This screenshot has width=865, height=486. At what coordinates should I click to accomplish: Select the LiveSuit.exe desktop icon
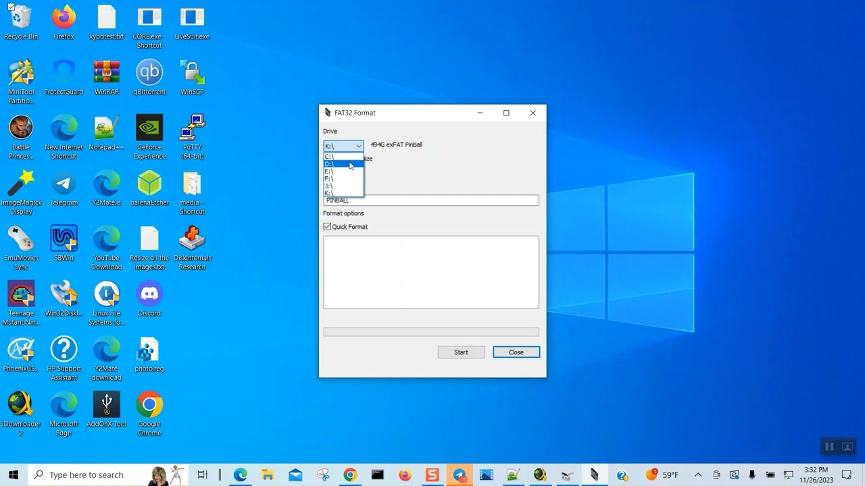192,22
